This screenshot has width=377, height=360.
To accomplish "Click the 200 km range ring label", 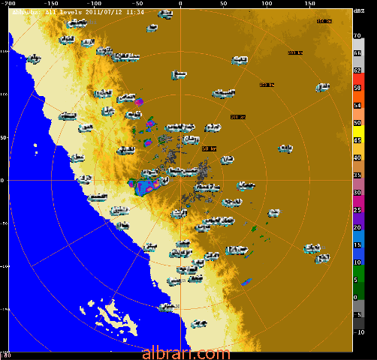I will (295, 52).
